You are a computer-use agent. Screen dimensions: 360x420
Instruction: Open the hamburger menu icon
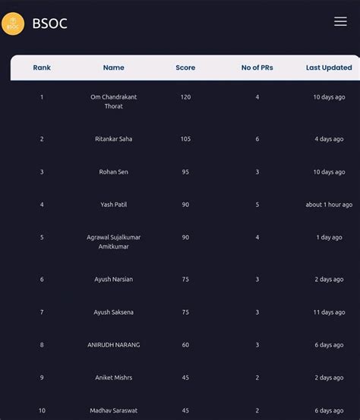[x=340, y=21]
